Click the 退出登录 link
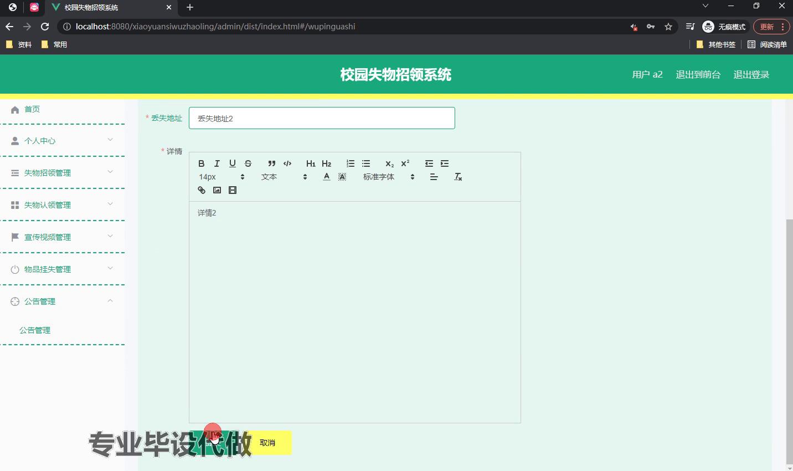The image size is (793, 471). tap(751, 75)
